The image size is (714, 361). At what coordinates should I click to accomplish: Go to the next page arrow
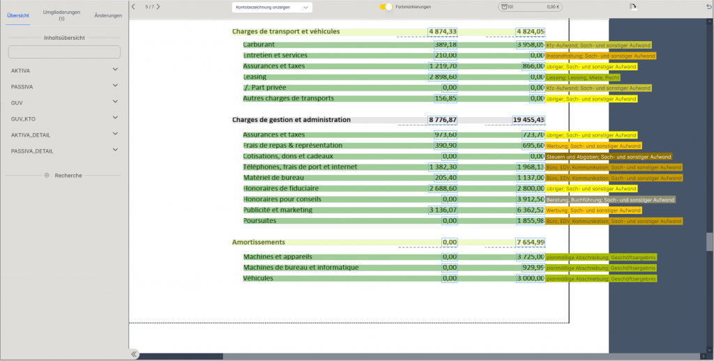[x=158, y=6]
